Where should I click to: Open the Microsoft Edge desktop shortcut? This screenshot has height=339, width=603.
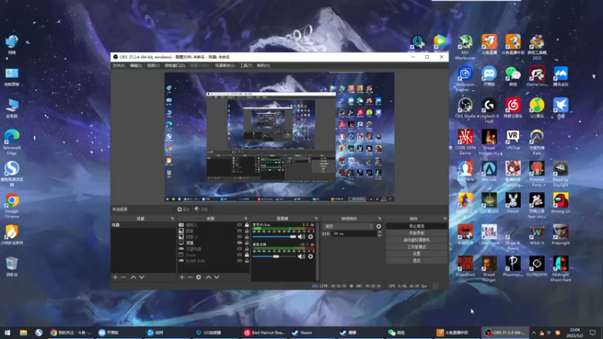coord(12,142)
